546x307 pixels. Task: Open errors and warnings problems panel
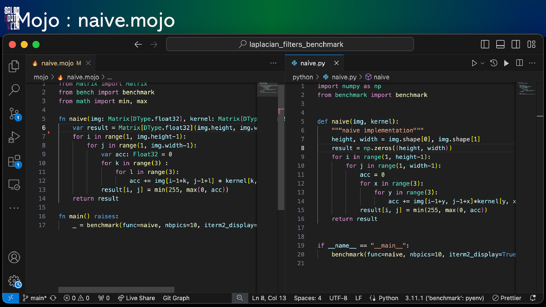pos(76,298)
